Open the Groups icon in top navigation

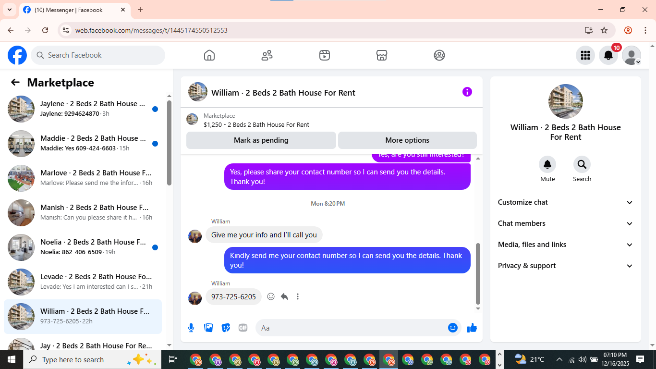tap(439, 55)
